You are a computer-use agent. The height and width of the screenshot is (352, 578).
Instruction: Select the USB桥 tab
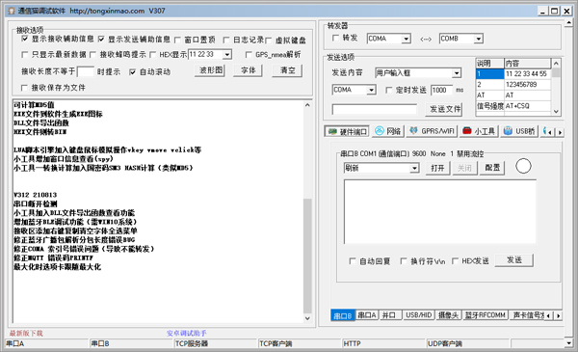coord(519,131)
